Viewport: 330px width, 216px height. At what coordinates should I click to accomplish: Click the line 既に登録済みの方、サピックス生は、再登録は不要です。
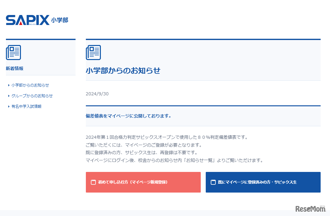(142, 153)
